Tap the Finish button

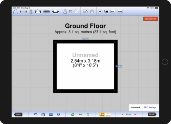[152, 114]
